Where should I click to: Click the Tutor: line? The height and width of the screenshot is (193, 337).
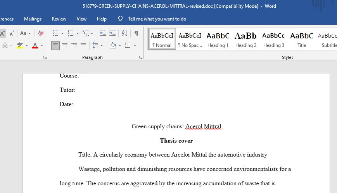point(67,90)
